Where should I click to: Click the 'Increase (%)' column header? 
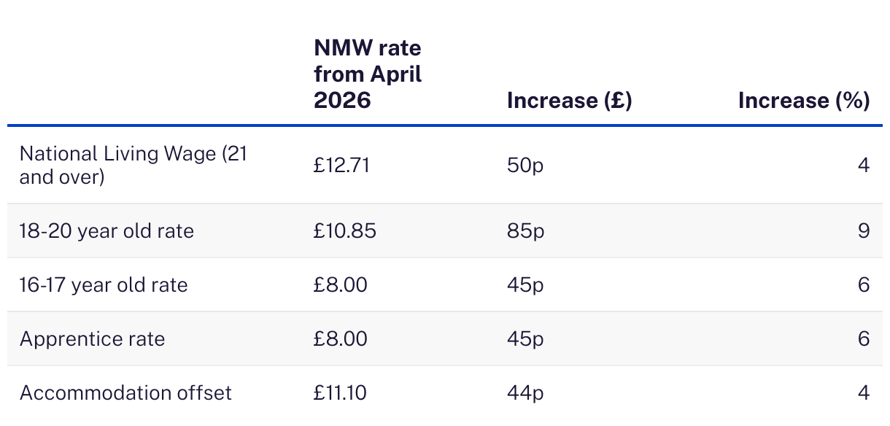[804, 101]
